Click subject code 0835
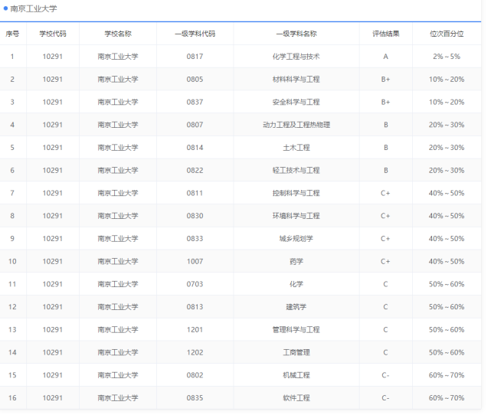Viewport: 491px width, 418px height. point(195,398)
